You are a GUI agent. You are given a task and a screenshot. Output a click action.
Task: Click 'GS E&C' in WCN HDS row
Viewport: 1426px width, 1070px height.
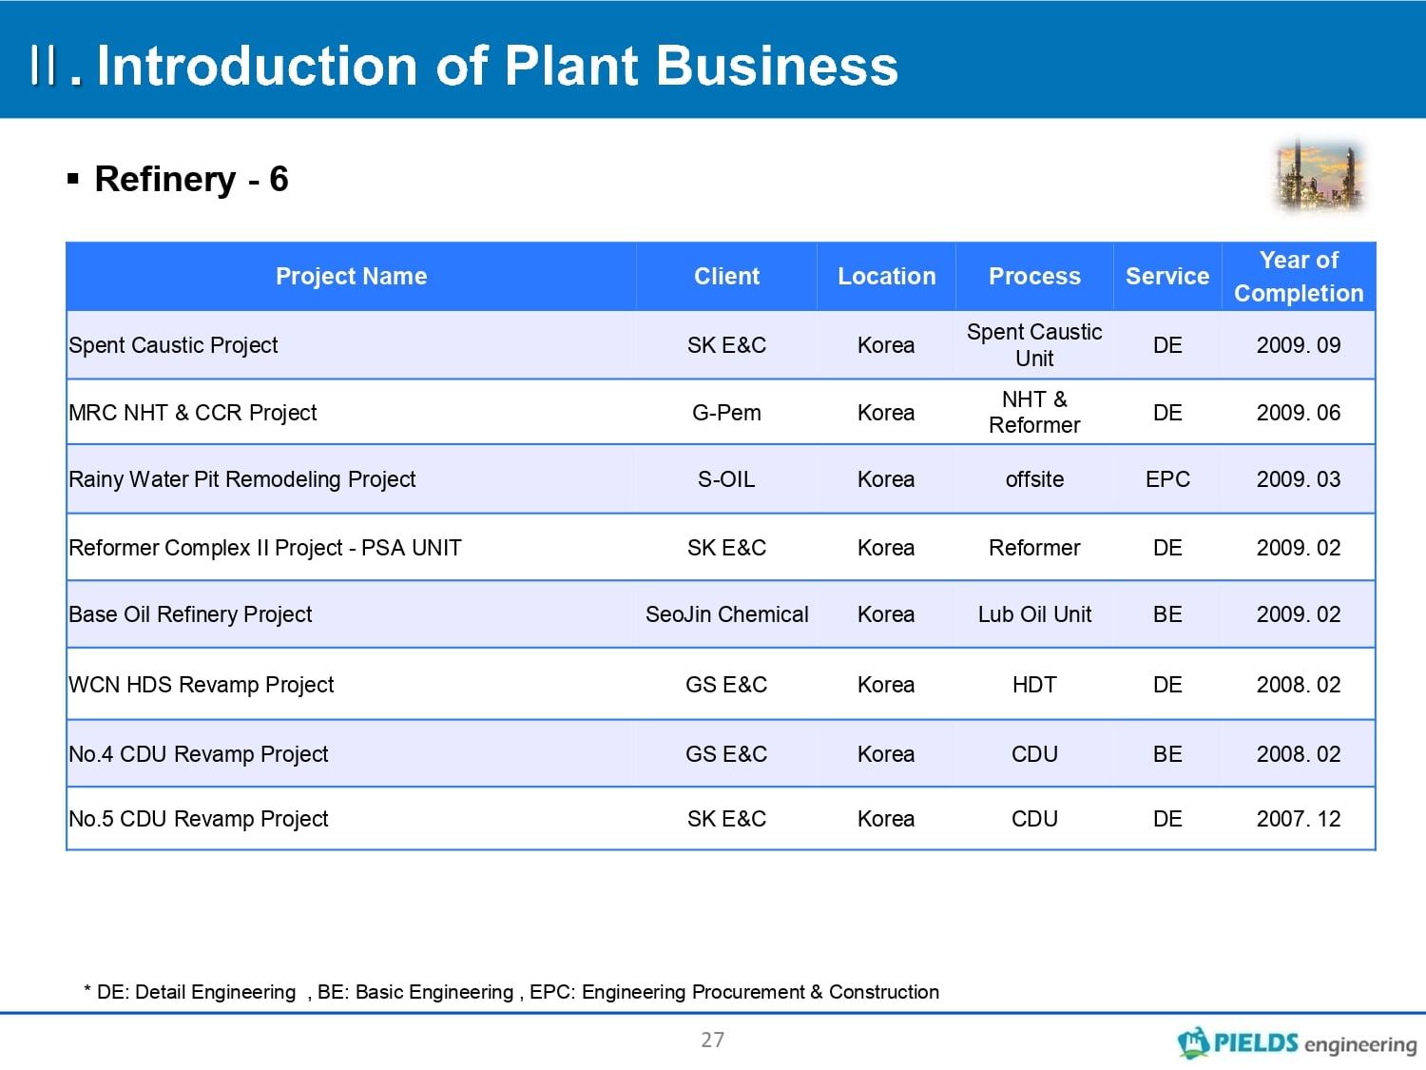click(726, 685)
